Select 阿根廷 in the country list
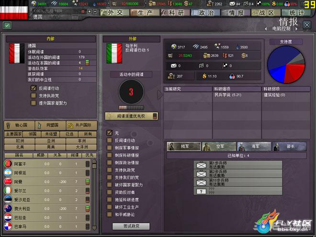The width and height of the screenshot is (316, 237). click(x=47, y=173)
